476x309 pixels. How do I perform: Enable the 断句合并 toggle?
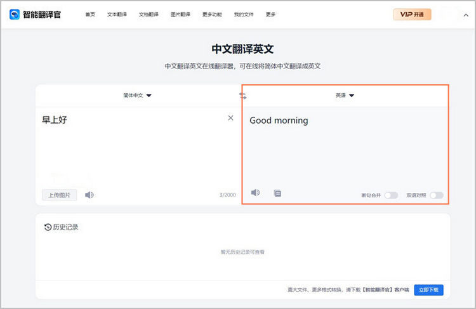[391, 195]
